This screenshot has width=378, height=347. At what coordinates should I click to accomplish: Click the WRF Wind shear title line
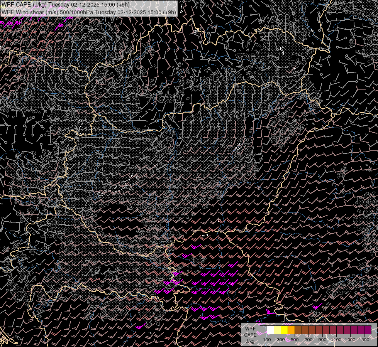click(89, 12)
